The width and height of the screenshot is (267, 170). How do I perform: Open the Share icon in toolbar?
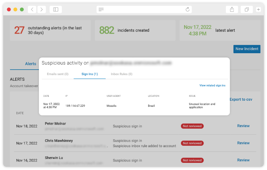pyautogui.click(x=232, y=10)
